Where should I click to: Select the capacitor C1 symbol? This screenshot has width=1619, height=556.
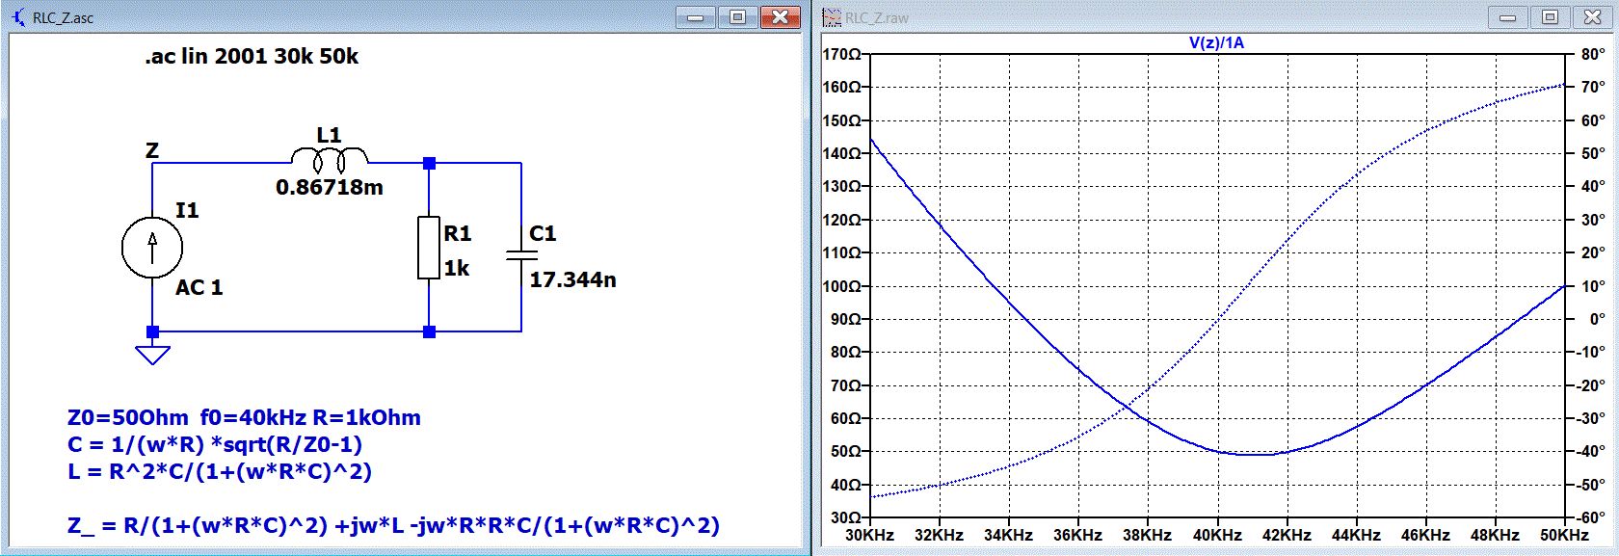[521, 254]
